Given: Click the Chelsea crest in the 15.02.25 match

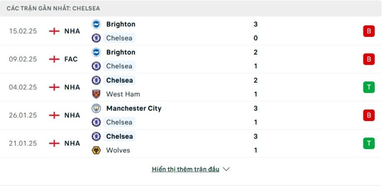Looking at the screenshot, I should [x=96, y=38].
